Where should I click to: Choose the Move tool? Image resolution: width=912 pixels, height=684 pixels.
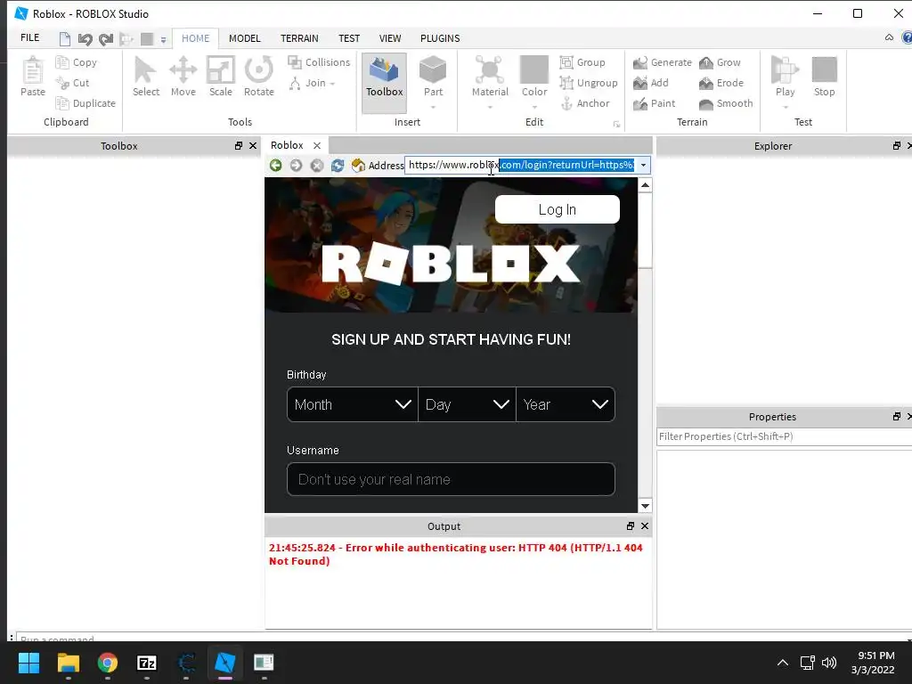tap(183, 77)
